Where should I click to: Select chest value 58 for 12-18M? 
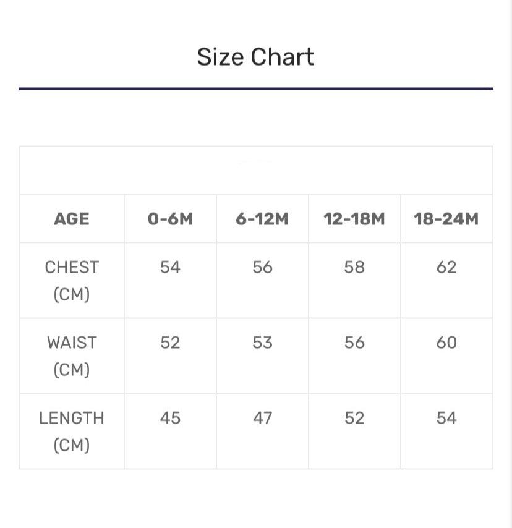354,267
